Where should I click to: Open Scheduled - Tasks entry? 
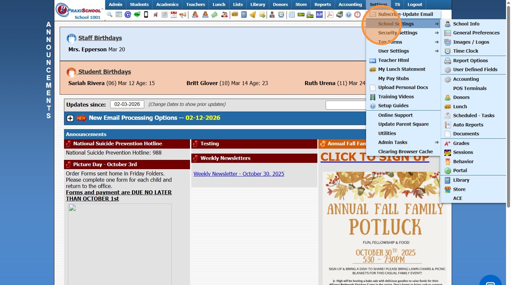point(474,116)
